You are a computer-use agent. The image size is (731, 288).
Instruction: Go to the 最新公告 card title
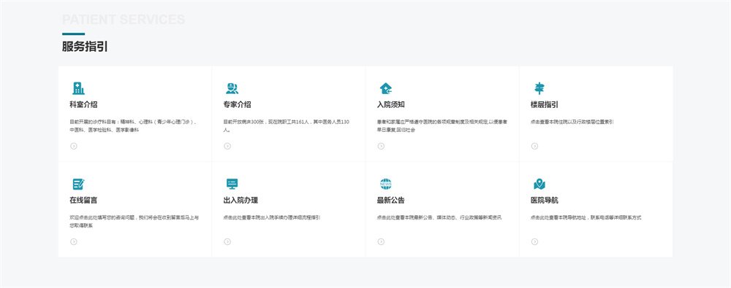(390, 201)
